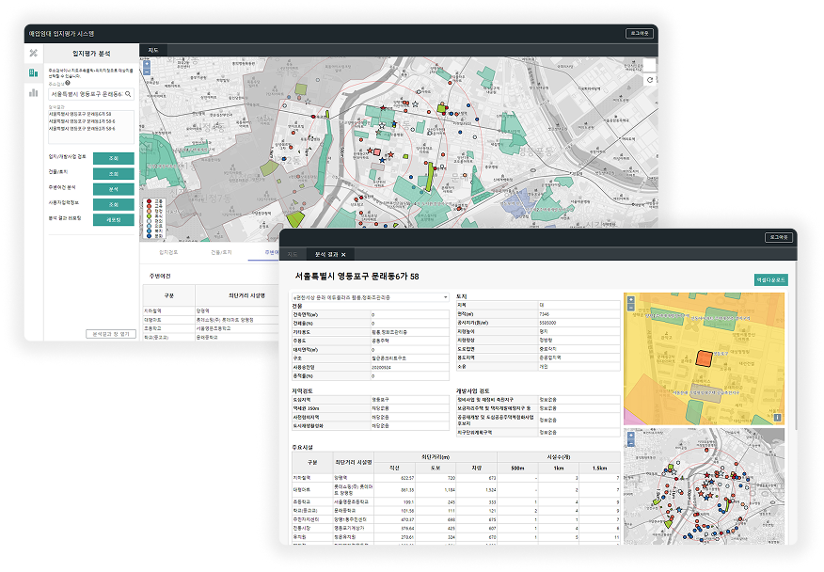Viewport: 824px width, 572px height.
Task: Select the building analysis sidebar icon
Action: [x=33, y=72]
